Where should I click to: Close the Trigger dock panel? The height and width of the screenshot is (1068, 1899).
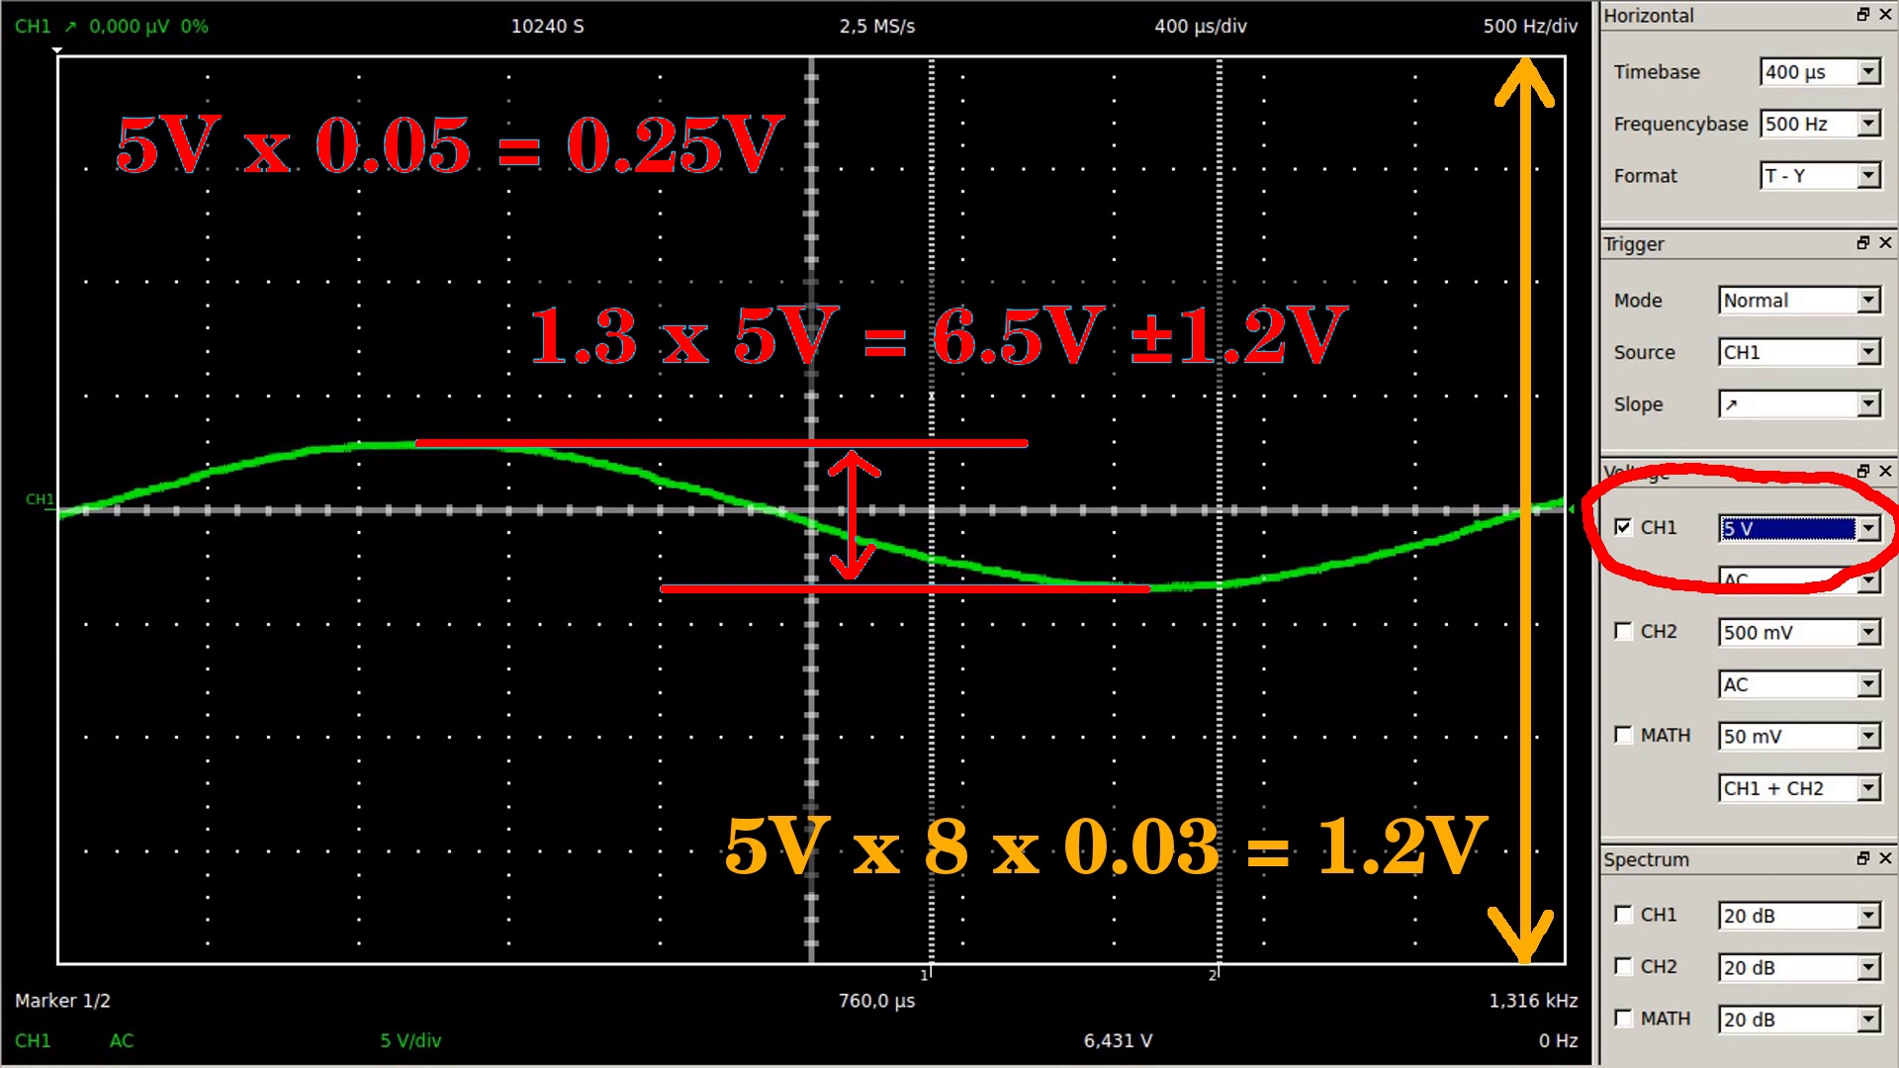[1885, 242]
